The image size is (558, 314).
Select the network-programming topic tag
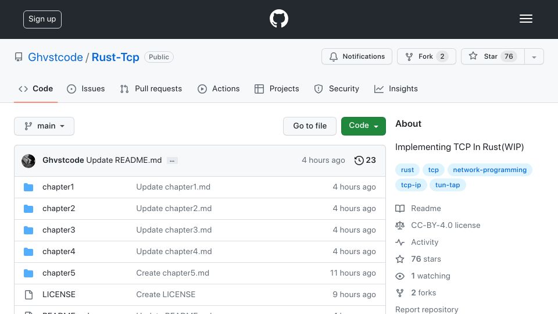click(x=489, y=170)
